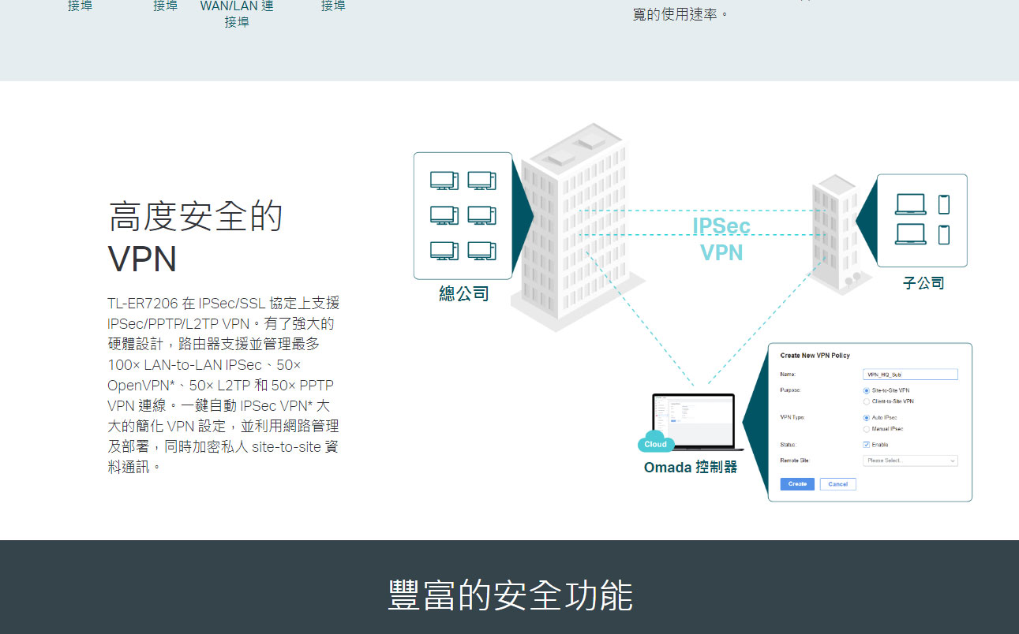
Task: Click the blue Create button
Action: tap(797, 484)
